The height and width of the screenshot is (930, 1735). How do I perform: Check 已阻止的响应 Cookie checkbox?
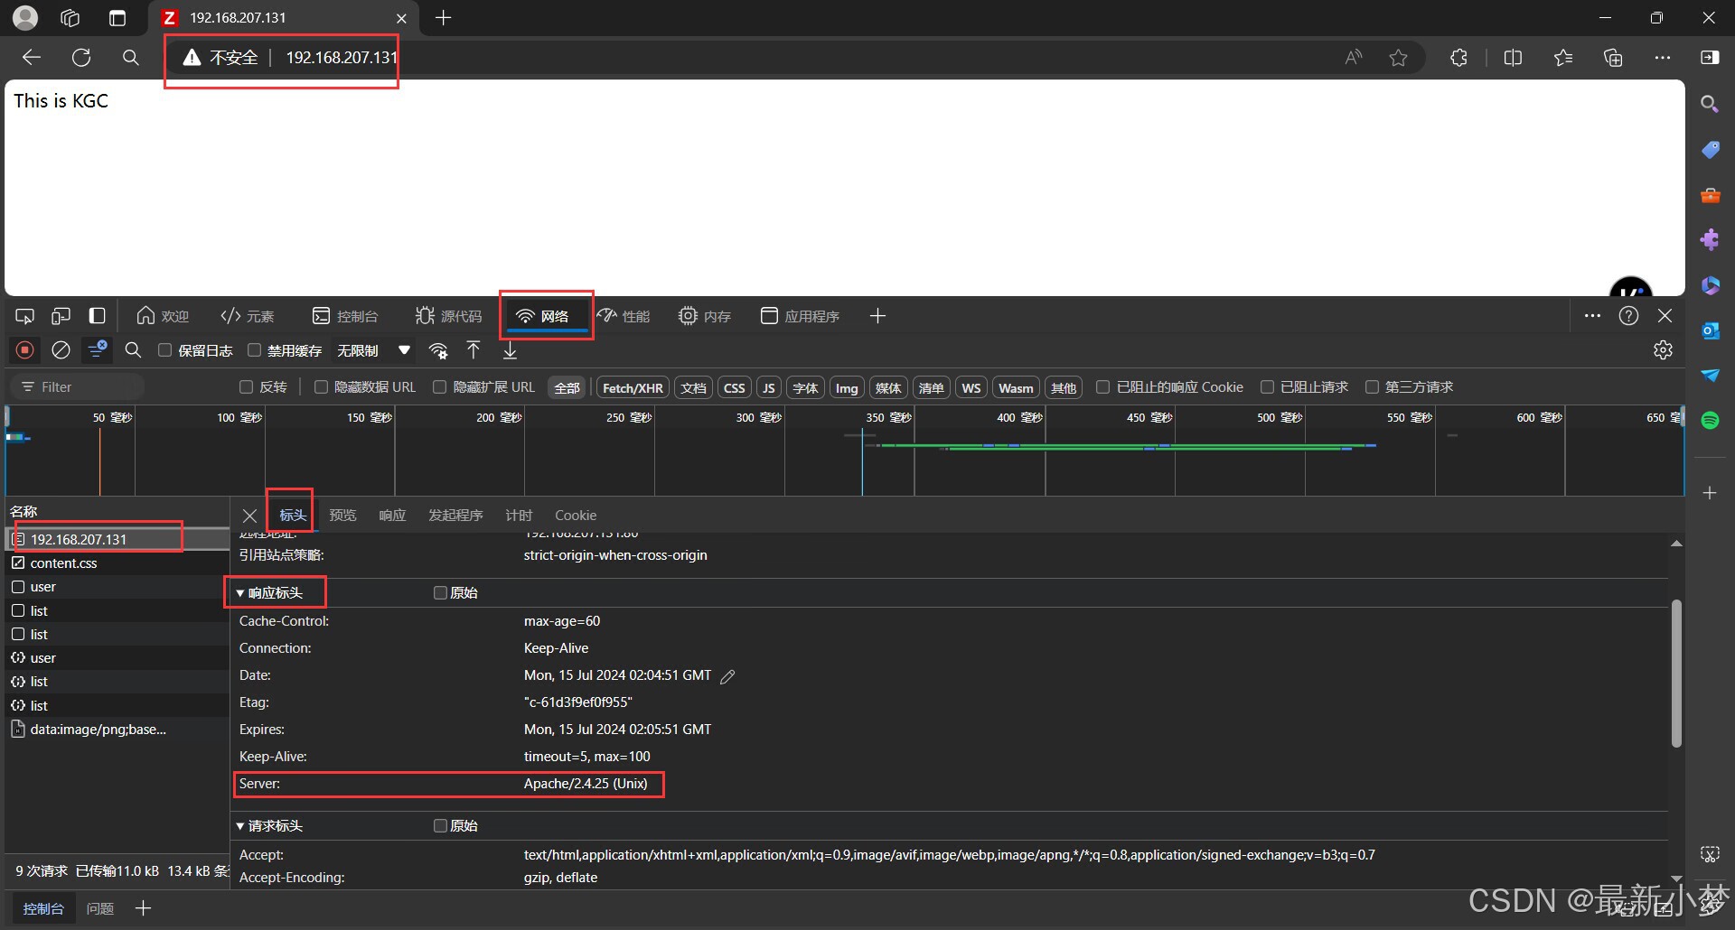(x=1102, y=387)
